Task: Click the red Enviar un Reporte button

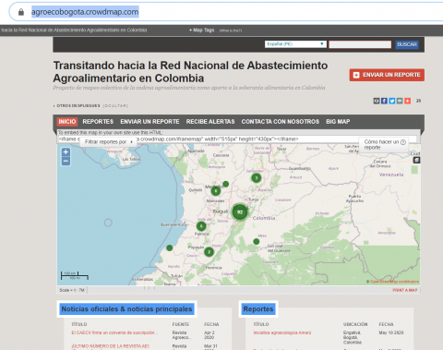Action: point(387,75)
